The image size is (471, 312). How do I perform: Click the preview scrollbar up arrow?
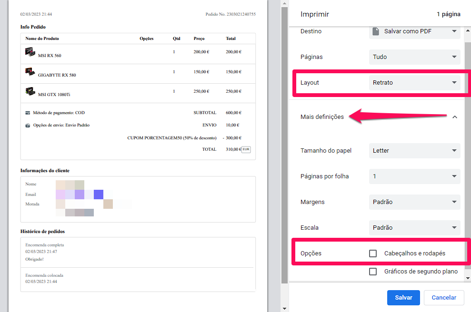tap(284, 3)
